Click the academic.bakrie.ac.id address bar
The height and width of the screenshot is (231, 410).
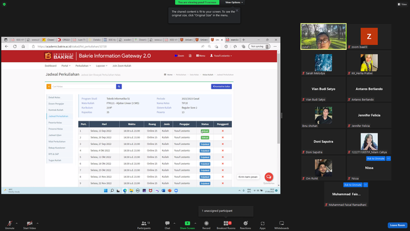coord(115,46)
